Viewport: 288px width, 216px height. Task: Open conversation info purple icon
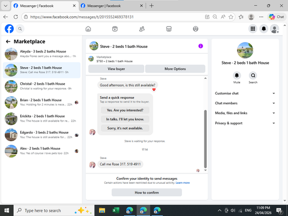tap(200, 46)
